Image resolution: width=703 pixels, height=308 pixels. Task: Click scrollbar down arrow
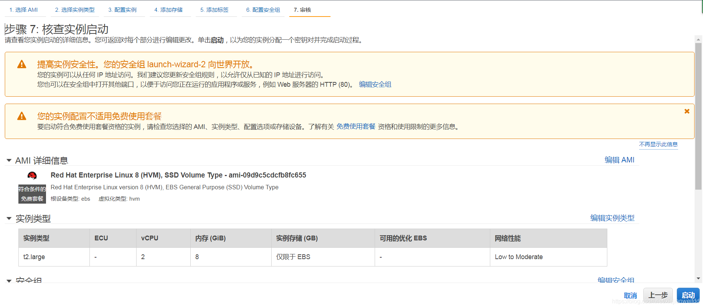coord(698,279)
